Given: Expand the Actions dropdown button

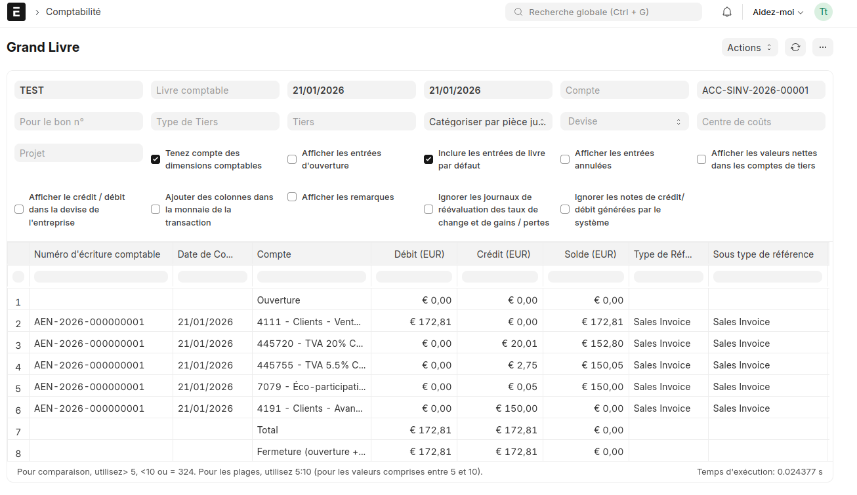Looking at the screenshot, I should click(749, 47).
